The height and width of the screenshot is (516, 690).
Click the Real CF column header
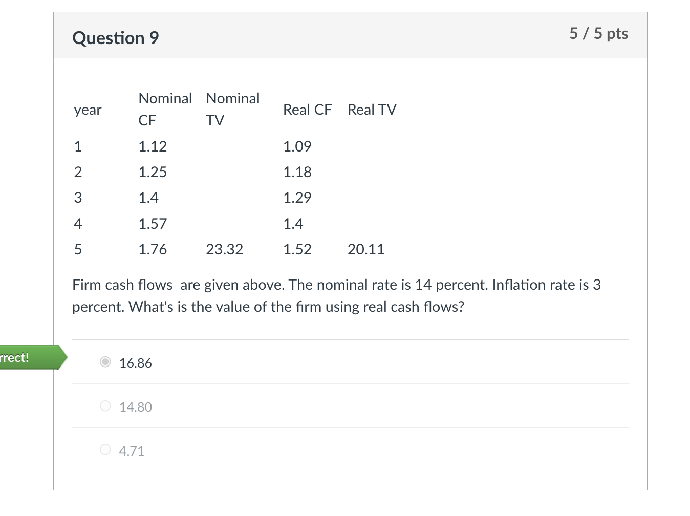tap(307, 110)
